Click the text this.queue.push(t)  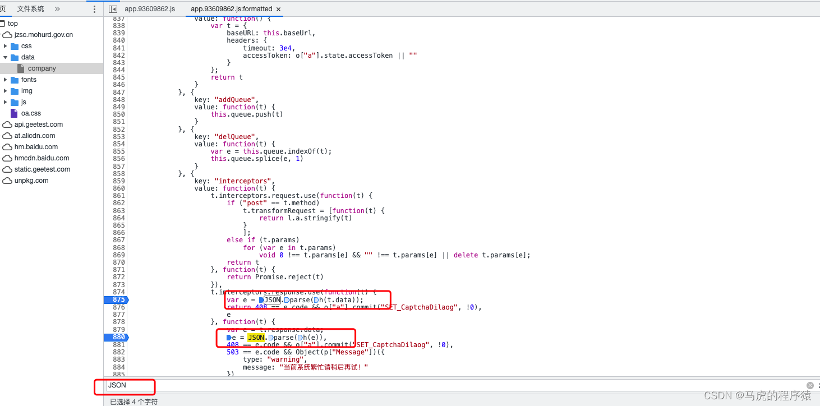click(247, 114)
